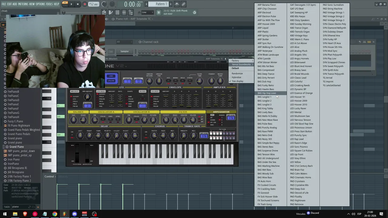Open the UNISON 1 voices selector

point(127,81)
